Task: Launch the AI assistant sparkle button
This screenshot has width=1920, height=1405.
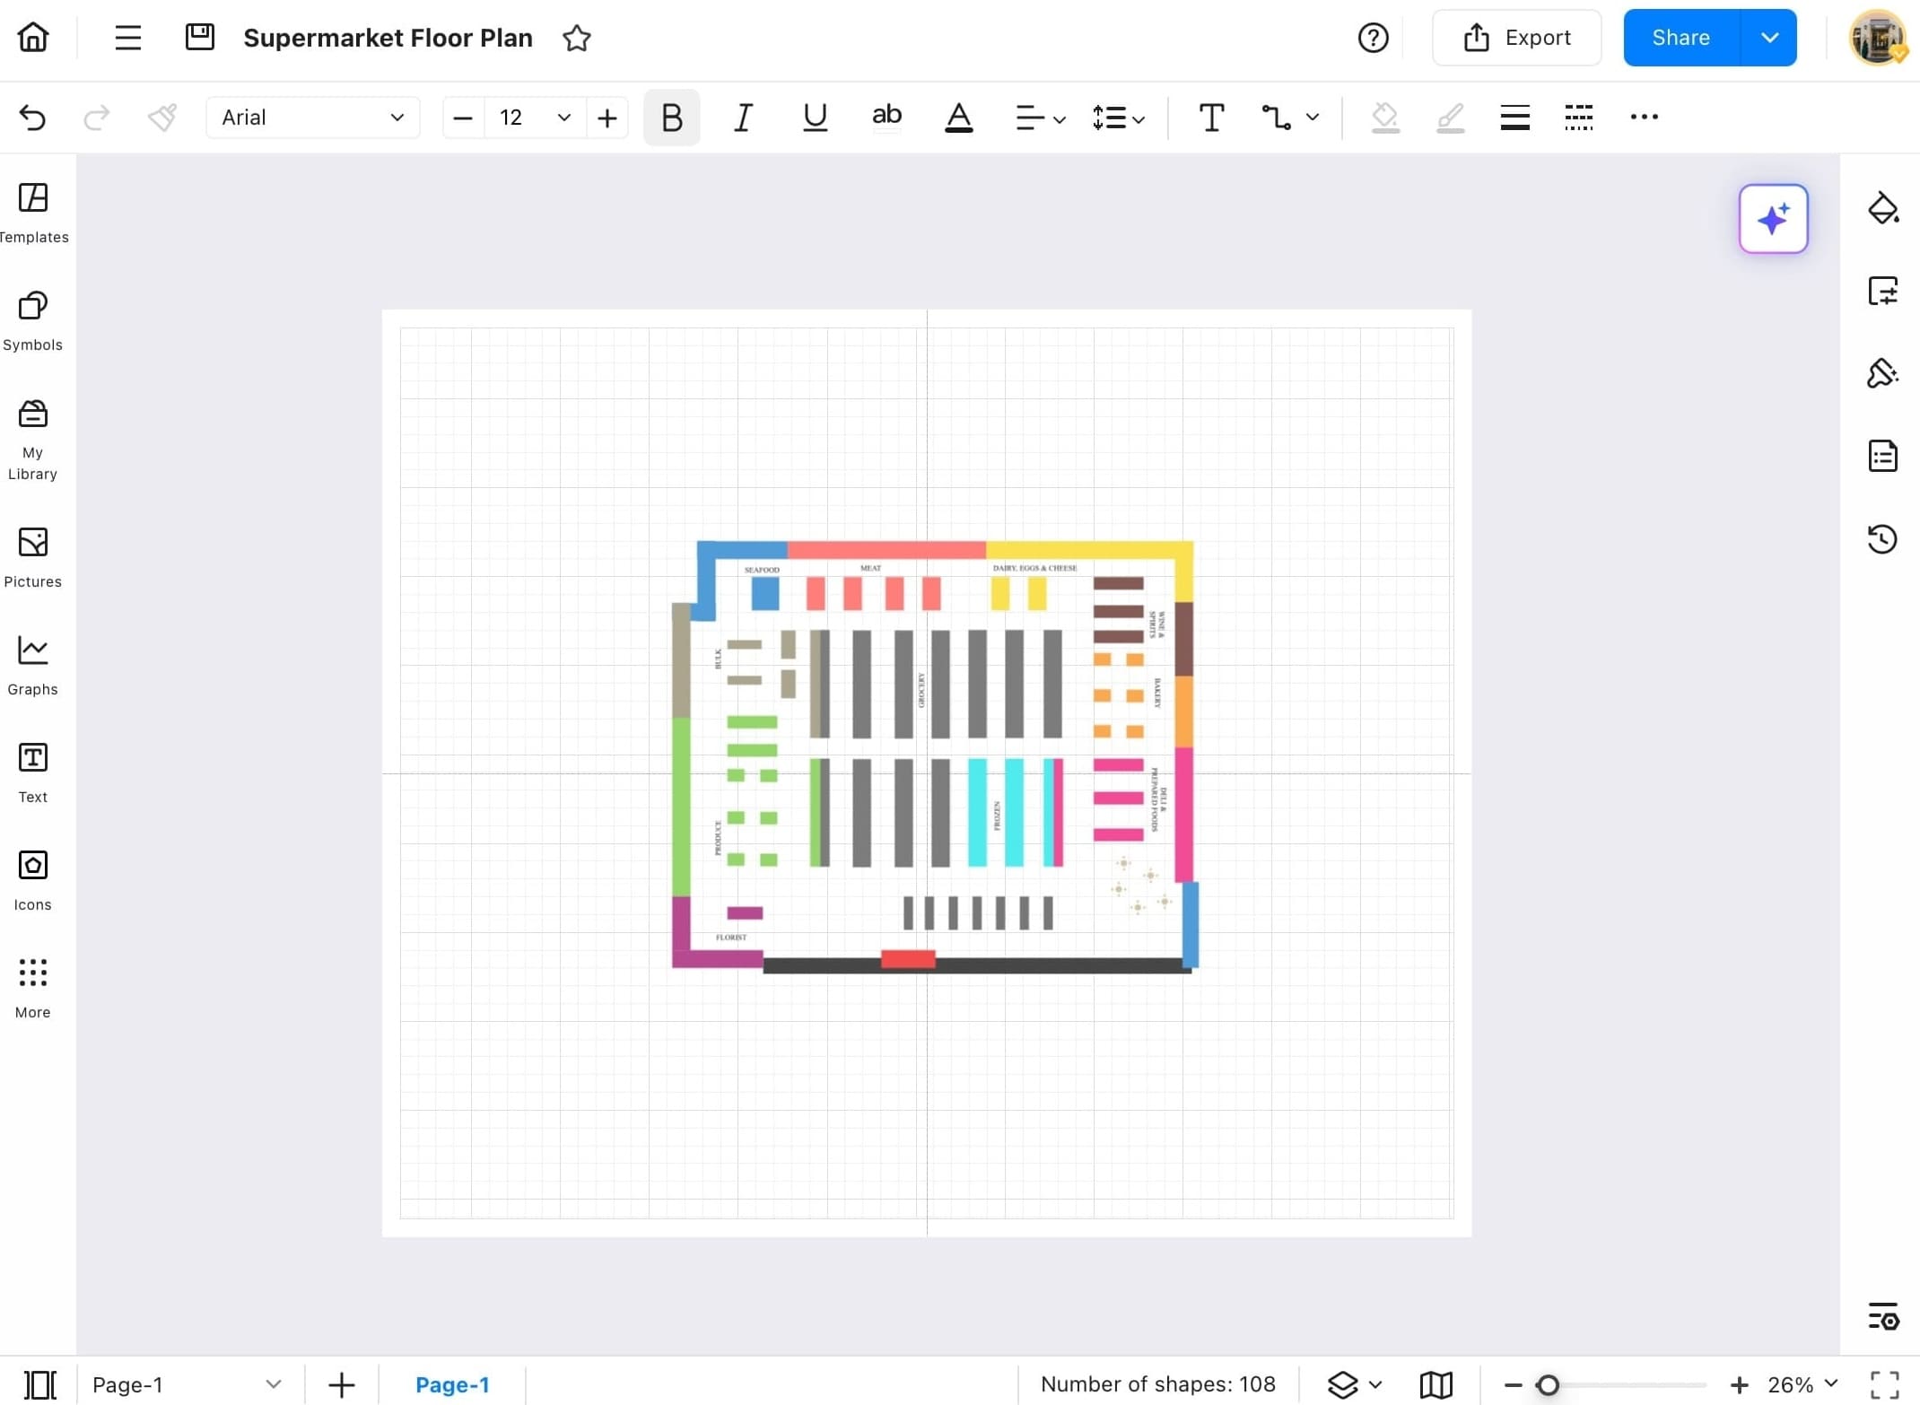Action: coord(1773,218)
